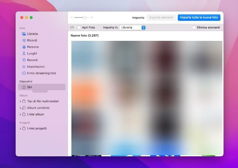This screenshot has height=168, width=238.
Task: Click the Nuove foto (3.267) heading
Action: [x=85, y=35]
